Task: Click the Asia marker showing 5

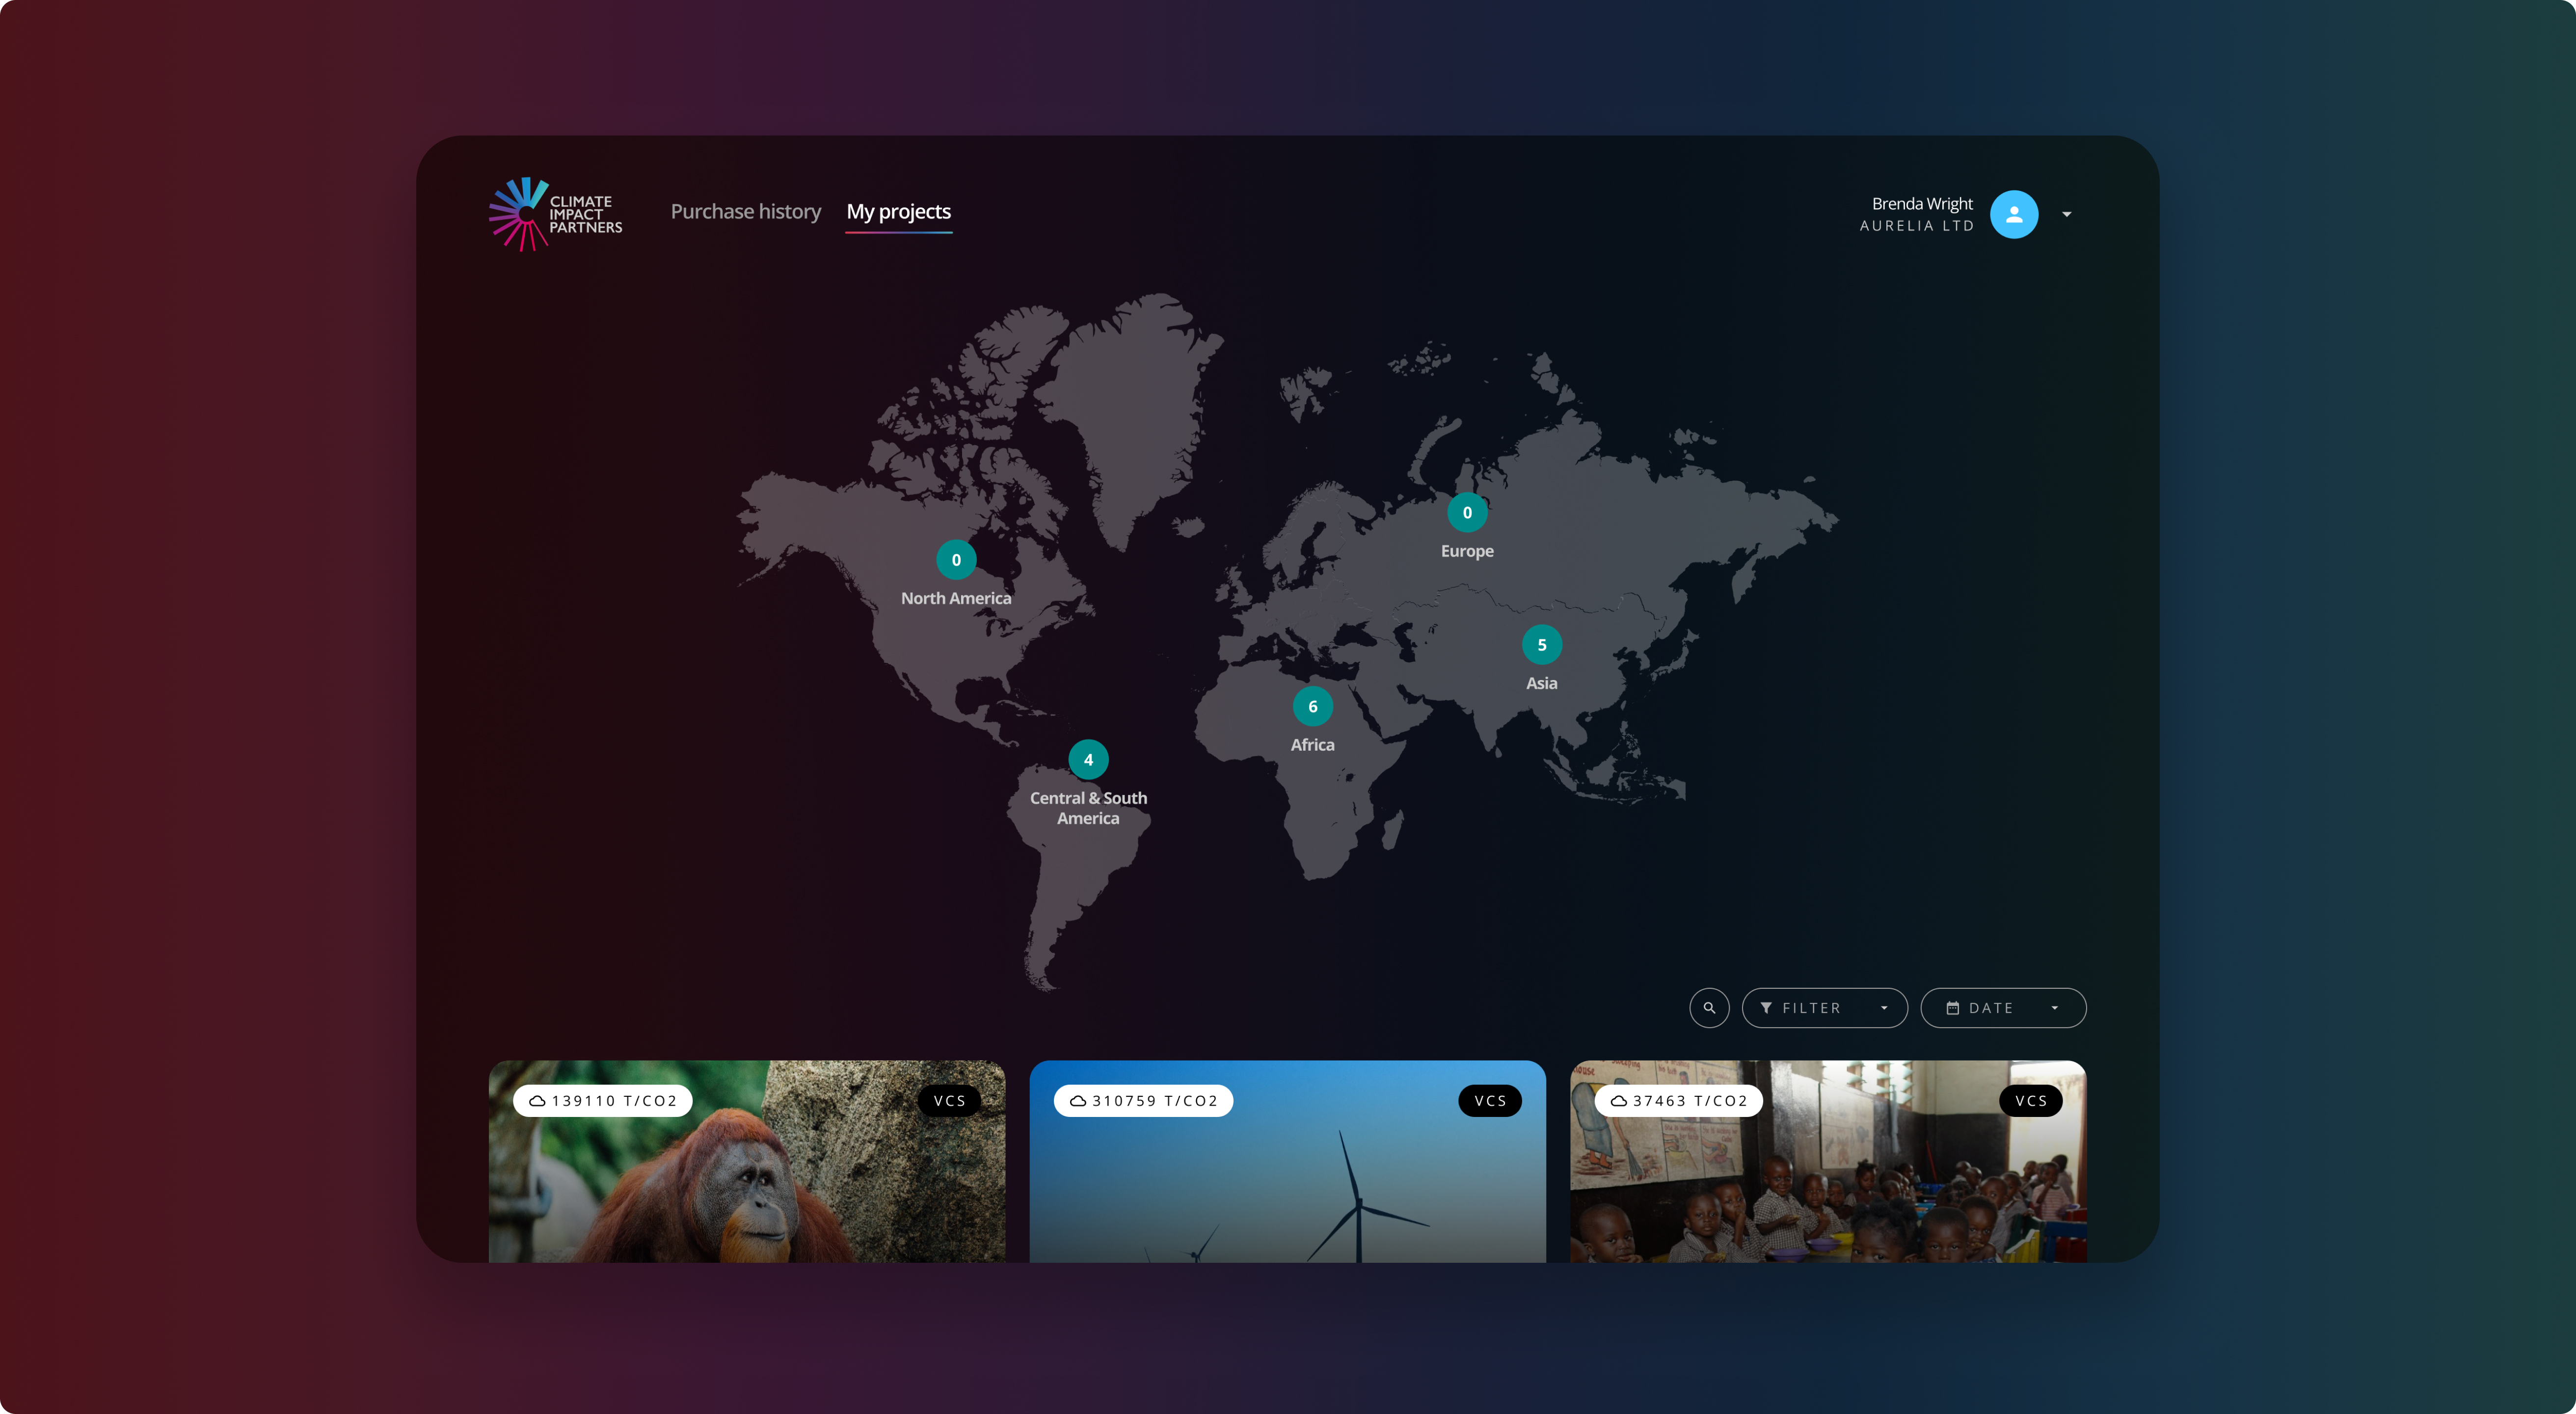Action: point(1541,645)
